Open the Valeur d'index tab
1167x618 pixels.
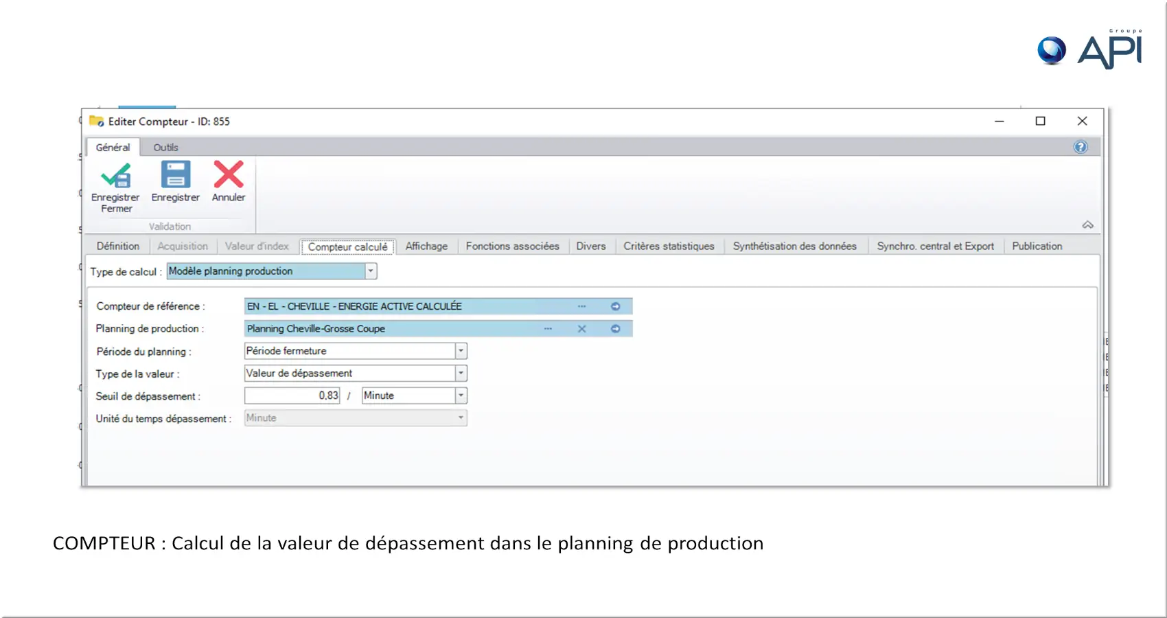(x=257, y=246)
